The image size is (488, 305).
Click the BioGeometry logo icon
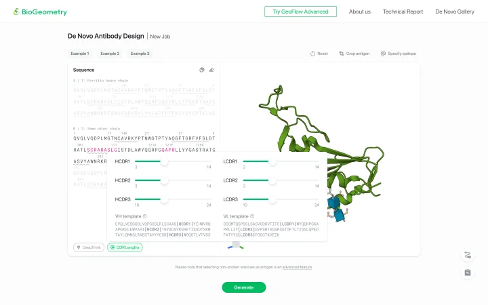coord(16,12)
